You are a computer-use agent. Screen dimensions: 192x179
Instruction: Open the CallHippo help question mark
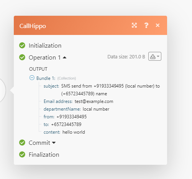tap(146, 25)
